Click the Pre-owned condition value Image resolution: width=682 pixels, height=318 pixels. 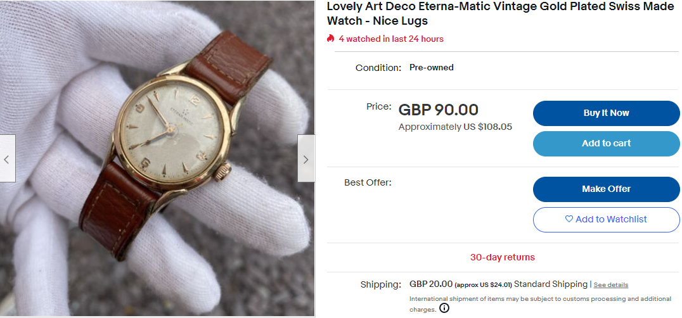coord(431,68)
